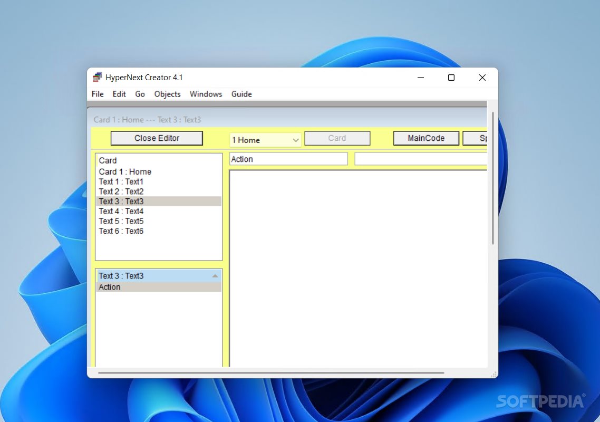Open the Edit menu
Viewport: 600px width, 422px height.
click(119, 94)
